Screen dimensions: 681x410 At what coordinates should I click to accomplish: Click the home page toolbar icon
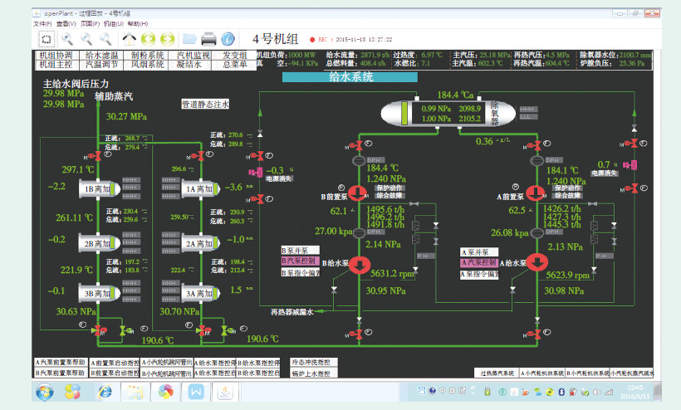[x=130, y=38]
